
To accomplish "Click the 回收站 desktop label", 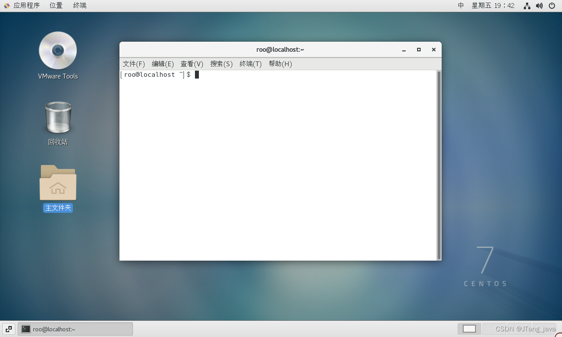I will coord(58,142).
